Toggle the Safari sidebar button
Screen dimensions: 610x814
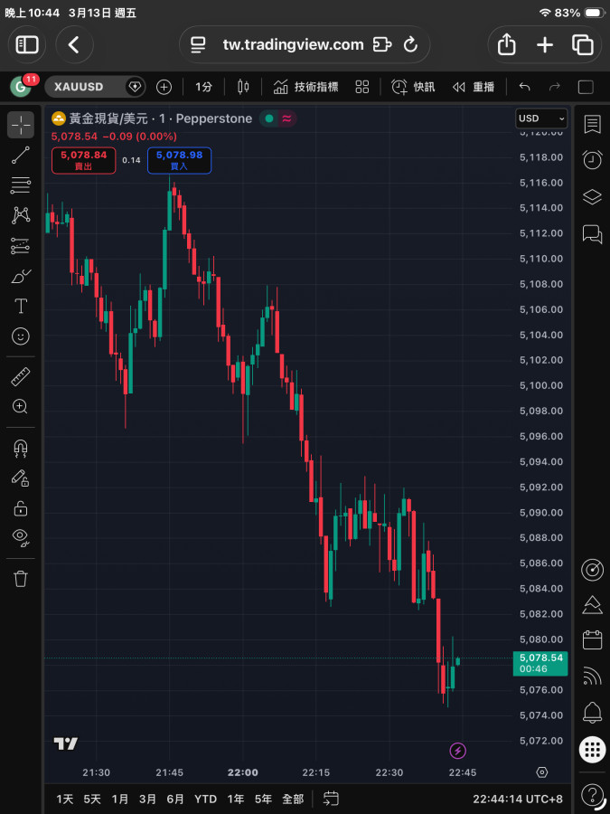click(x=27, y=44)
